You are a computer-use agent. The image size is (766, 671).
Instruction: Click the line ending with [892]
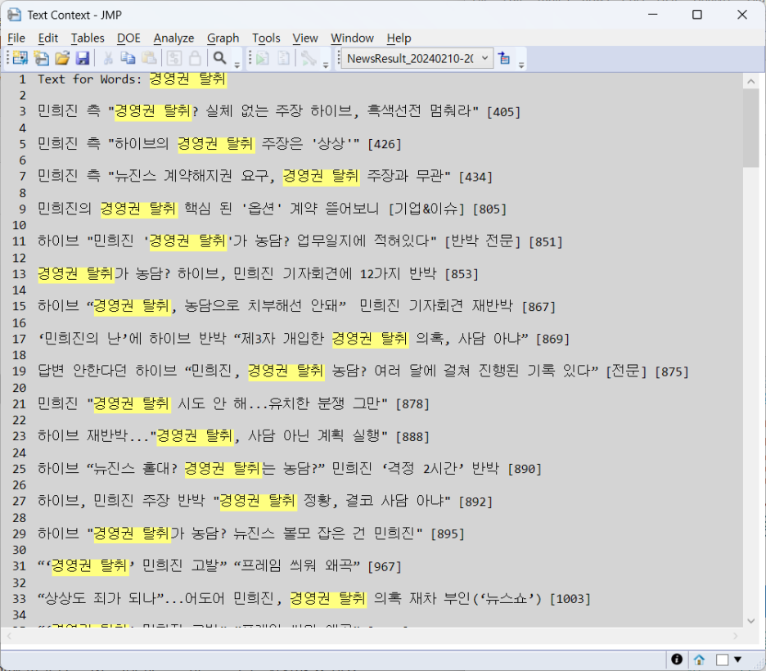click(265, 501)
